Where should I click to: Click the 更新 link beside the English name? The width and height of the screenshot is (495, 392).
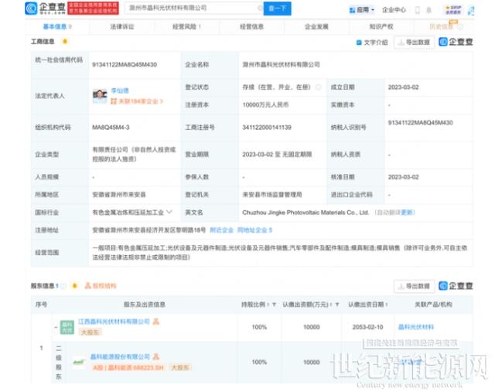click(407, 213)
